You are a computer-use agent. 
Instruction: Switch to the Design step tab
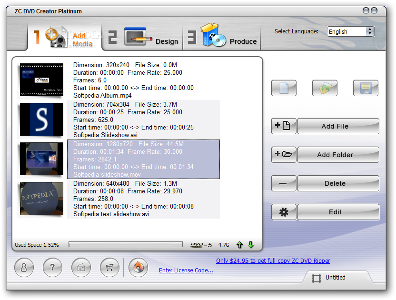click(143, 38)
